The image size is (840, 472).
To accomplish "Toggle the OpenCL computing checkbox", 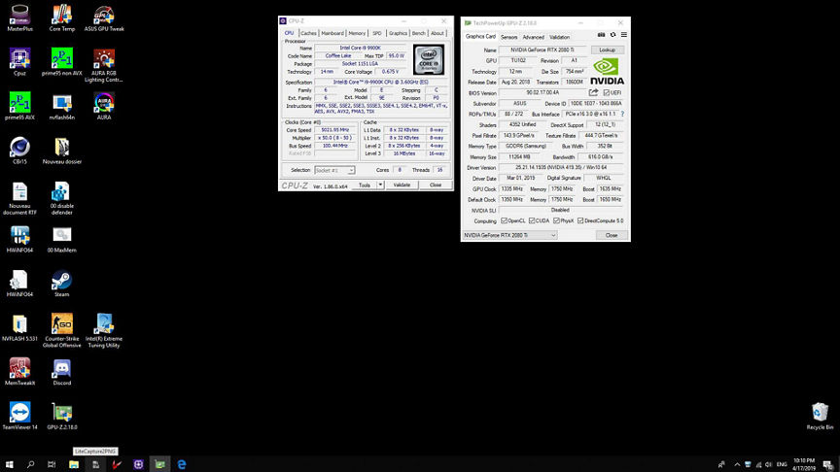I will (x=505, y=220).
